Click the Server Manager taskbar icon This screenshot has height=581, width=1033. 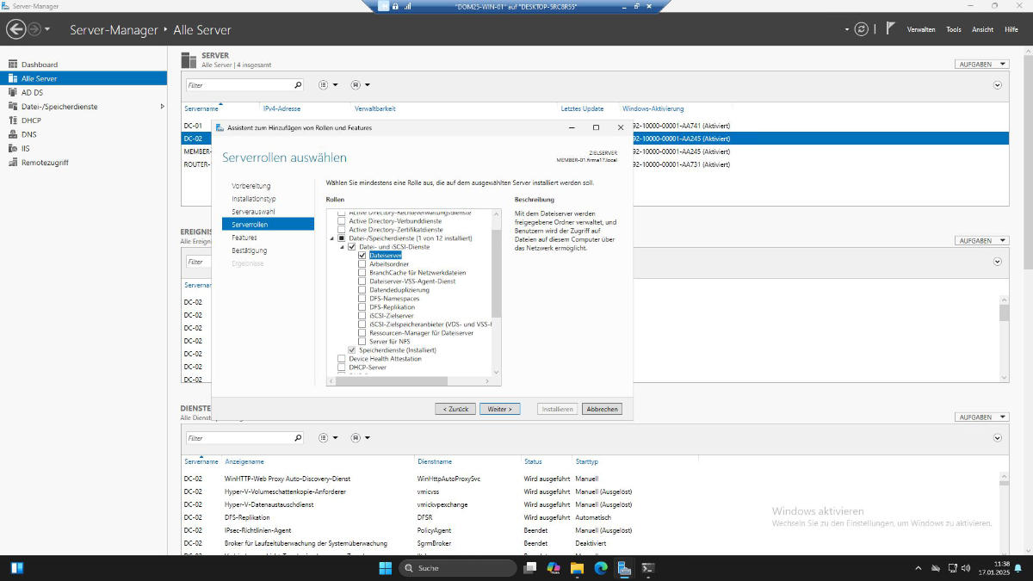click(625, 568)
